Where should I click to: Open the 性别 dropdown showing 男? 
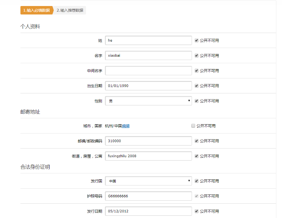tap(149, 101)
